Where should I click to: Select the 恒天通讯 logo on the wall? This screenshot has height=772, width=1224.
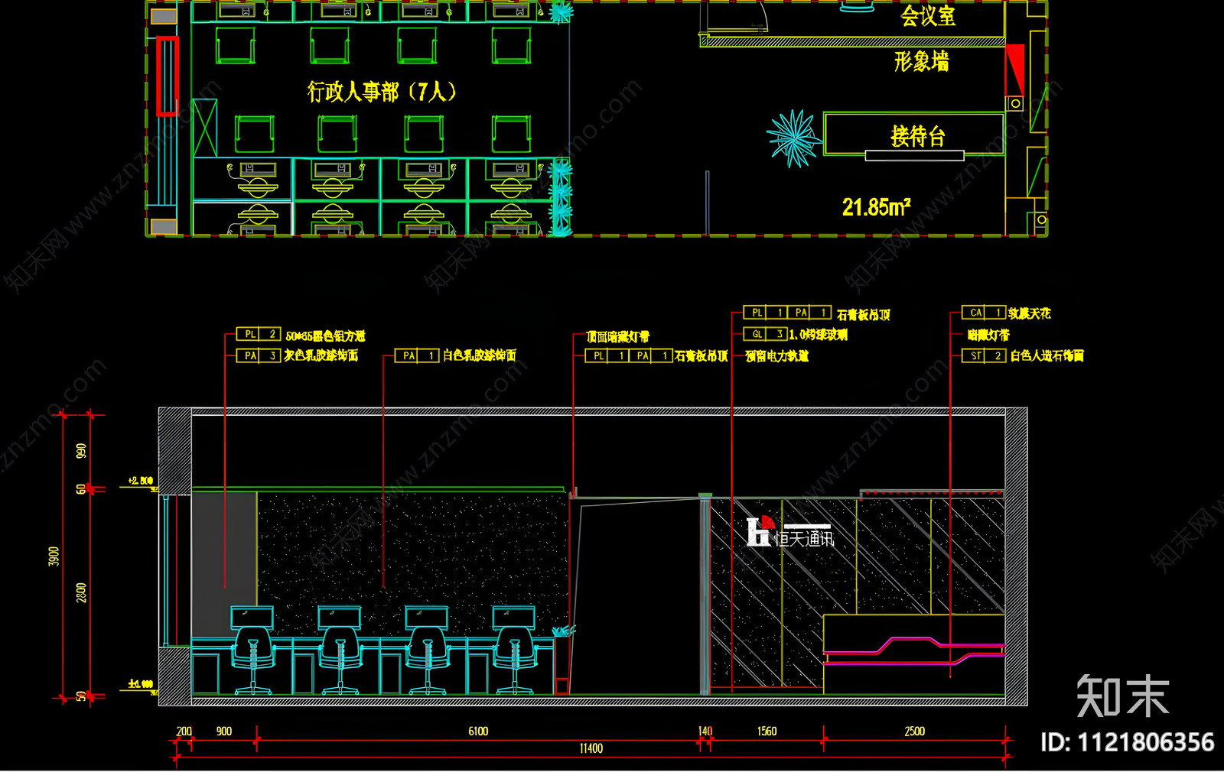790,532
